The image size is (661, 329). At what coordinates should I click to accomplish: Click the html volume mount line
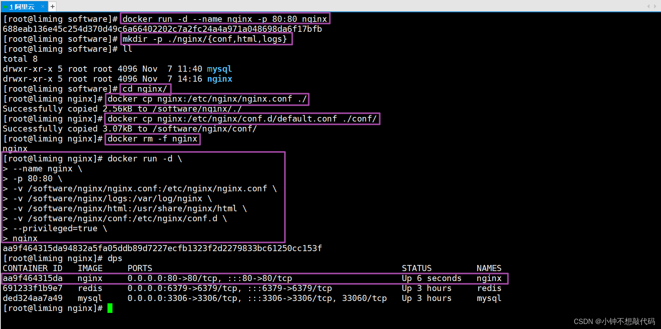click(x=125, y=209)
